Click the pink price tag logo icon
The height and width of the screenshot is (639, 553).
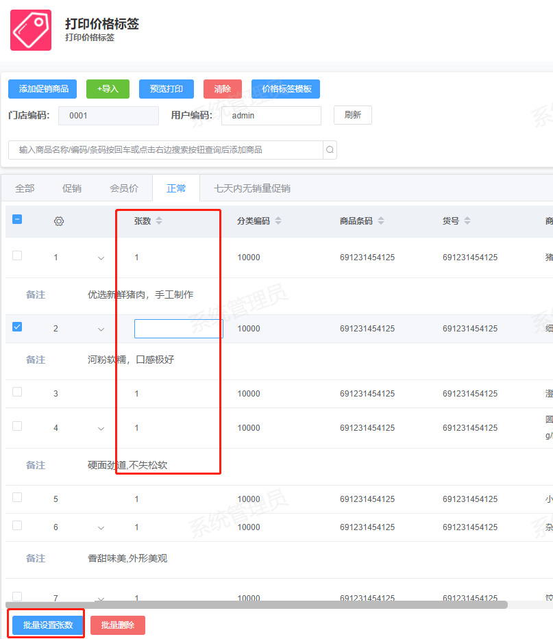tap(31, 29)
